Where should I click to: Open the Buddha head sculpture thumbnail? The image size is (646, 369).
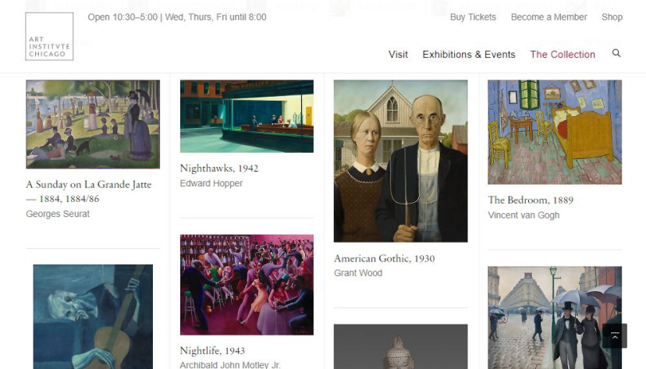point(400,346)
